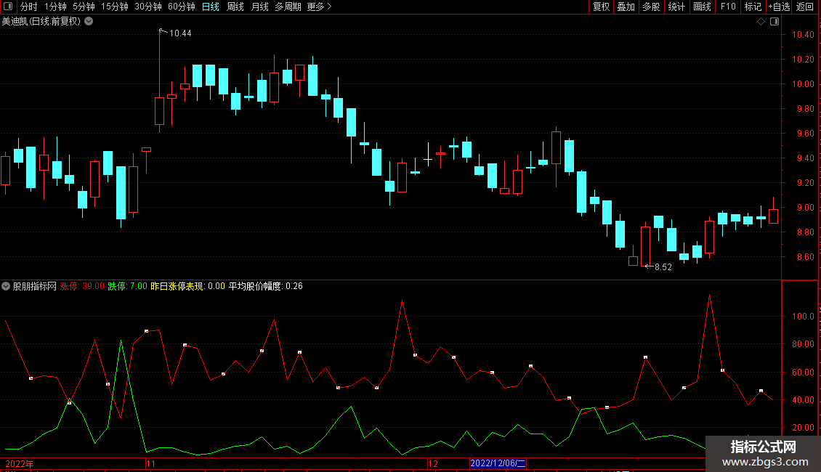Viewport: 821px width, 472px height.
Task: Select the 30分钟 period tab
Action: 147,7
